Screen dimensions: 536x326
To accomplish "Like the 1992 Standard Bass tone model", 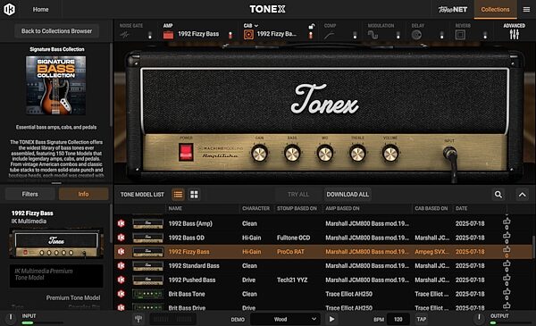I will coord(507,263).
